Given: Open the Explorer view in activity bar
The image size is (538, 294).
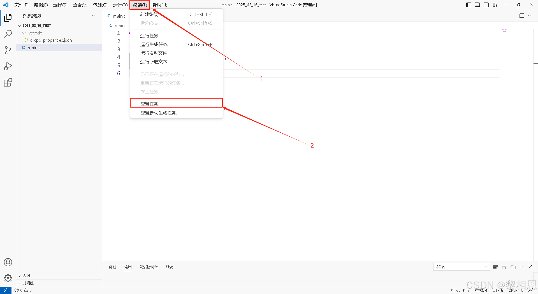Looking at the screenshot, I should coord(8,18).
